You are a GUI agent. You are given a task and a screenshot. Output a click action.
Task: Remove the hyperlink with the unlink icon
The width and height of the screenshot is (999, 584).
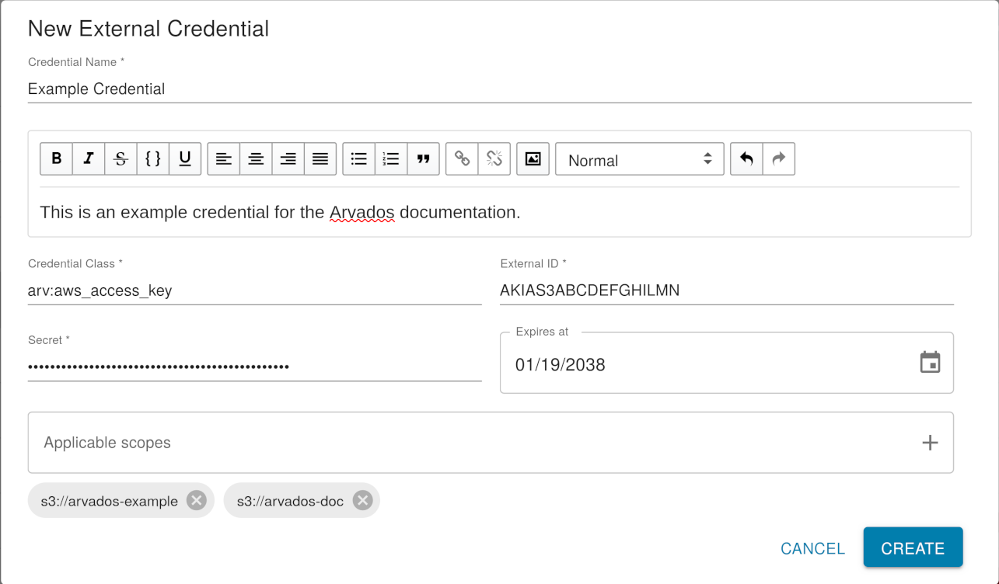[x=494, y=158]
